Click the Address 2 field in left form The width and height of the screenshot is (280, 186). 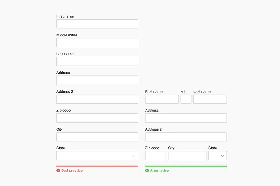click(97, 99)
